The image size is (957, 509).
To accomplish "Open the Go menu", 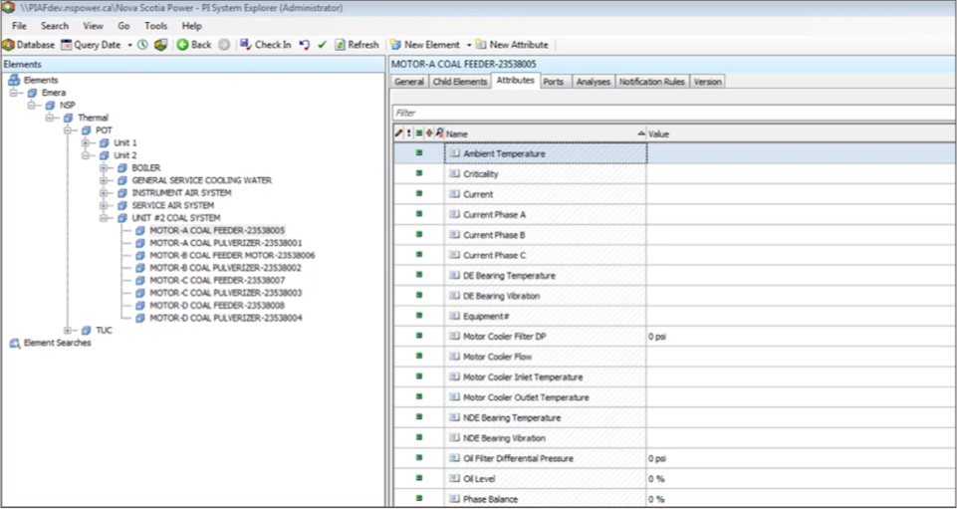I will tap(123, 26).
